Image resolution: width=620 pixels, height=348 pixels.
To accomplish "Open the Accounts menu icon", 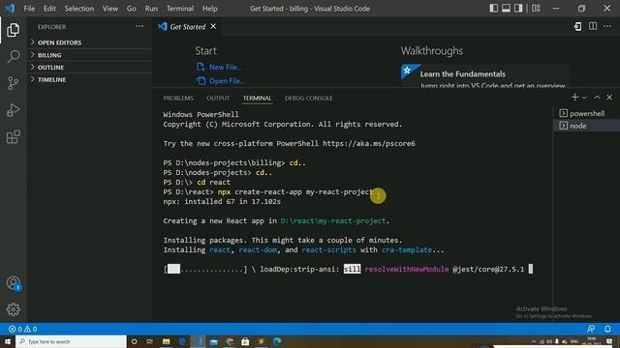I will pyautogui.click(x=13, y=283).
